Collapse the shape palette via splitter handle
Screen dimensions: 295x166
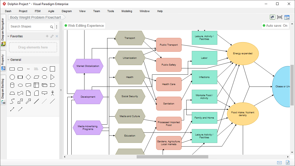click(x=61, y=90)
